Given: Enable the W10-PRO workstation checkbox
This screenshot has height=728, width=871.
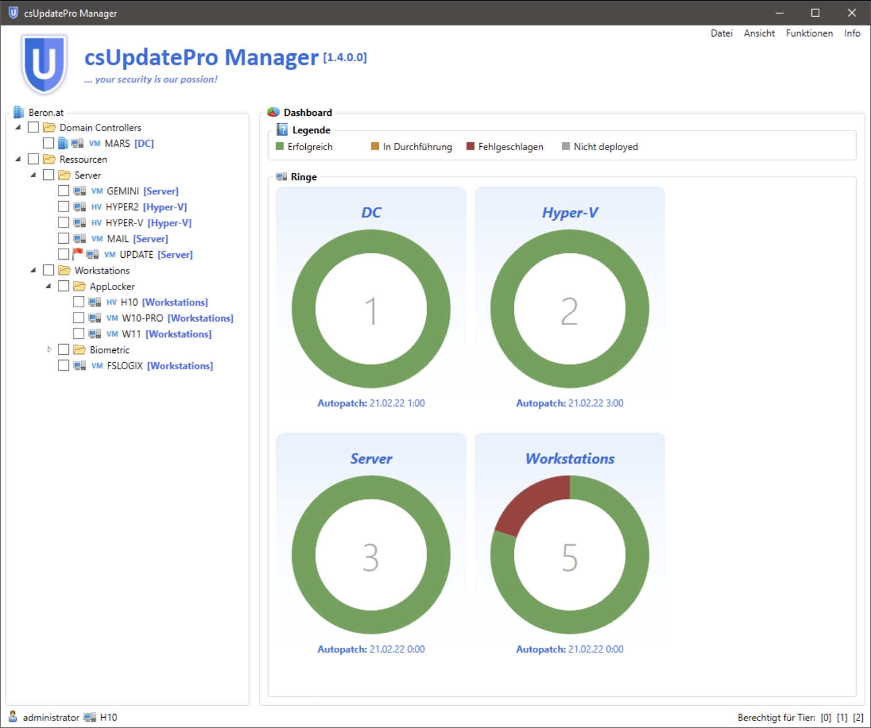Looking at the screenshot, I should tap(79, 318).
